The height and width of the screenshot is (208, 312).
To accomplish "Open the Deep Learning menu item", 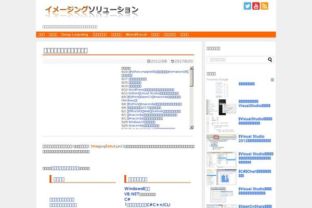I will point(74,35).
